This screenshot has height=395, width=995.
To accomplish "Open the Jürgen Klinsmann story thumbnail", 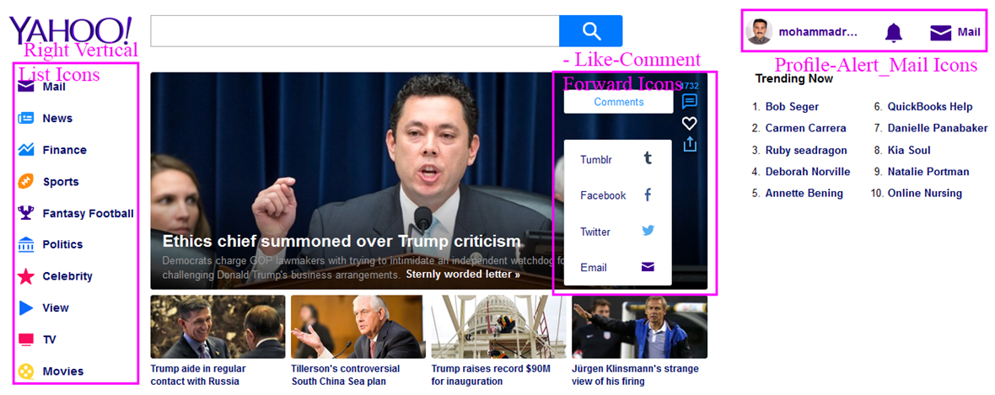I will click(639, 327).
